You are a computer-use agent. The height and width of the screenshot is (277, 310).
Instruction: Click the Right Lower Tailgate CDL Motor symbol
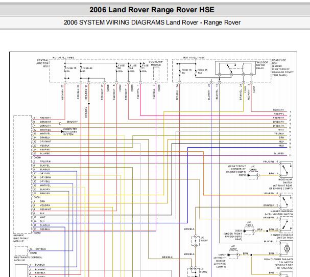pos(287,249)
